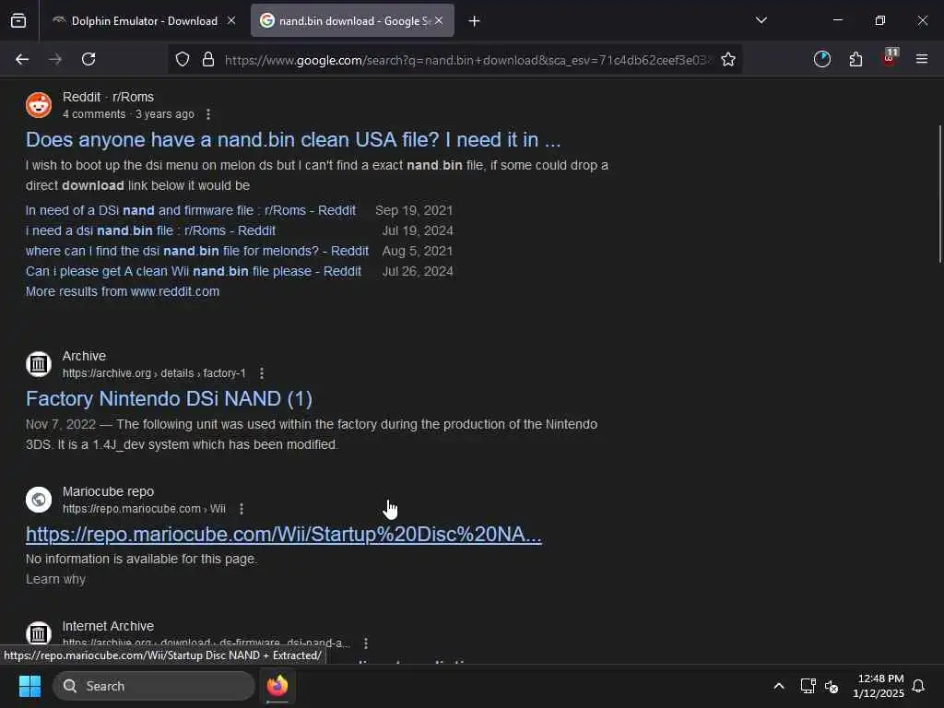Open the three-dot menu for the Internet Archive result

[x=366, y=643]
